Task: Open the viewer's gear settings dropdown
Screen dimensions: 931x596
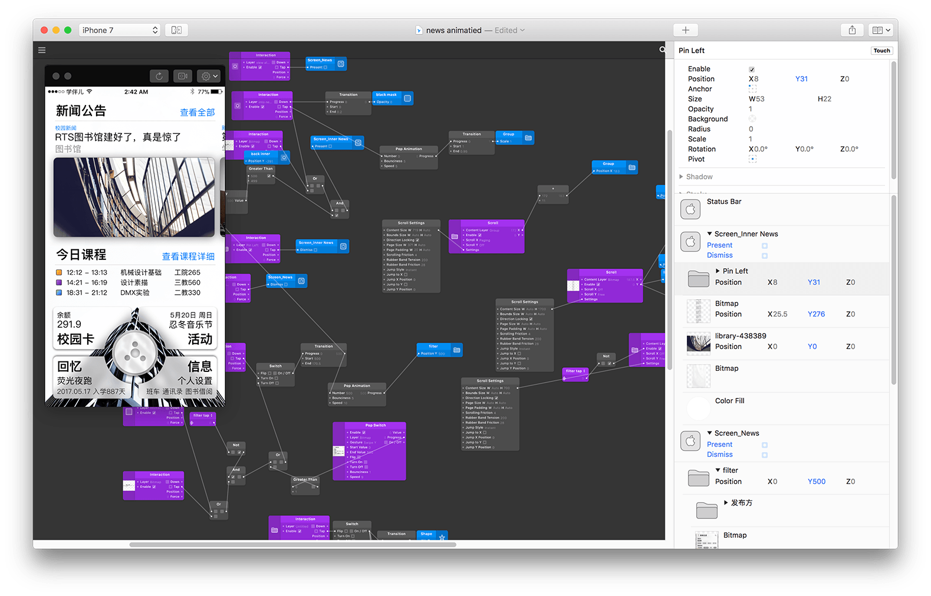Action: [209, 76]
